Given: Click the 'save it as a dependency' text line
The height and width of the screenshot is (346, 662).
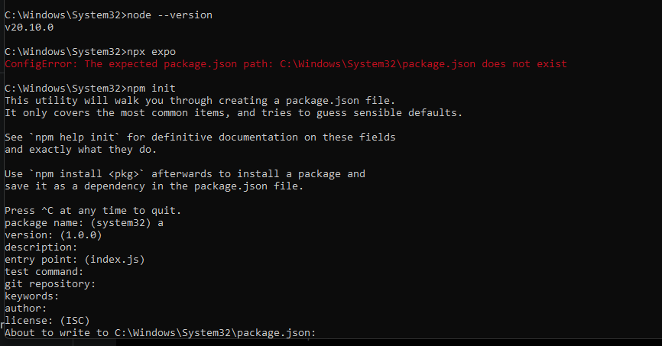Looking at the screenshot, I should pos(154,186).
